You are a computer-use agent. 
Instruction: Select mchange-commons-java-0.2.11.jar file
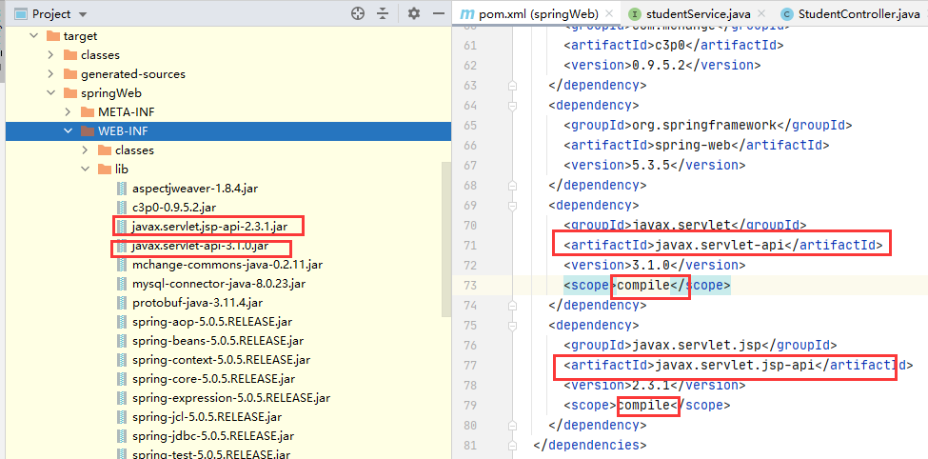click(x=227, y=265)
